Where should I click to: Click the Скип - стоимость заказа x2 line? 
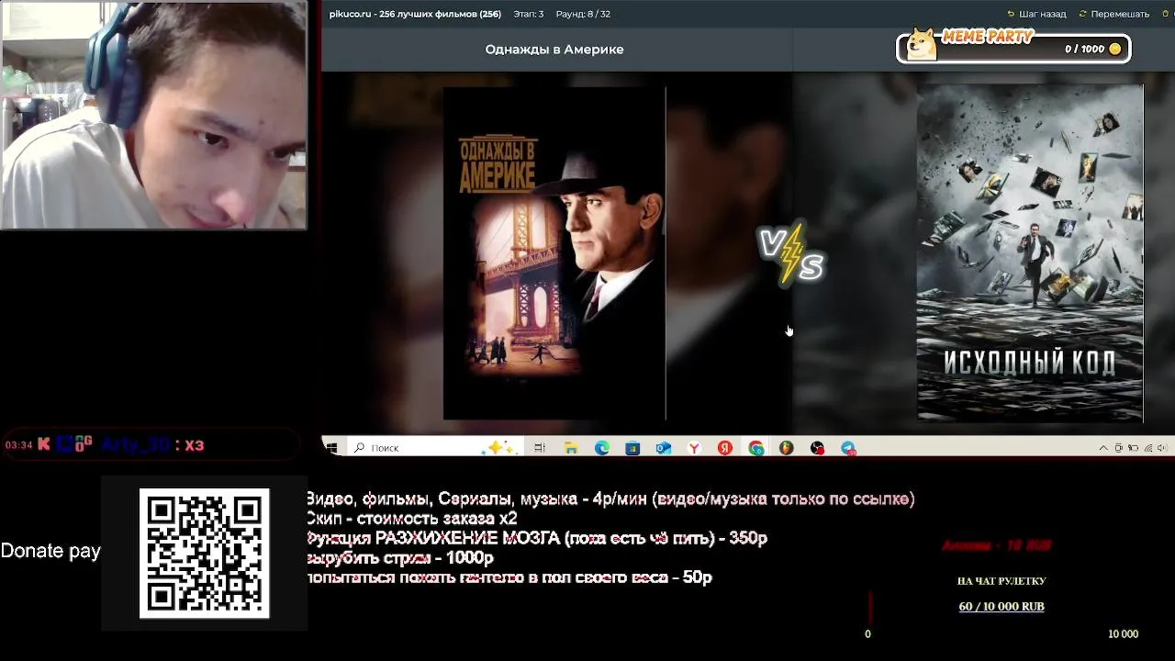pos(411,519)
